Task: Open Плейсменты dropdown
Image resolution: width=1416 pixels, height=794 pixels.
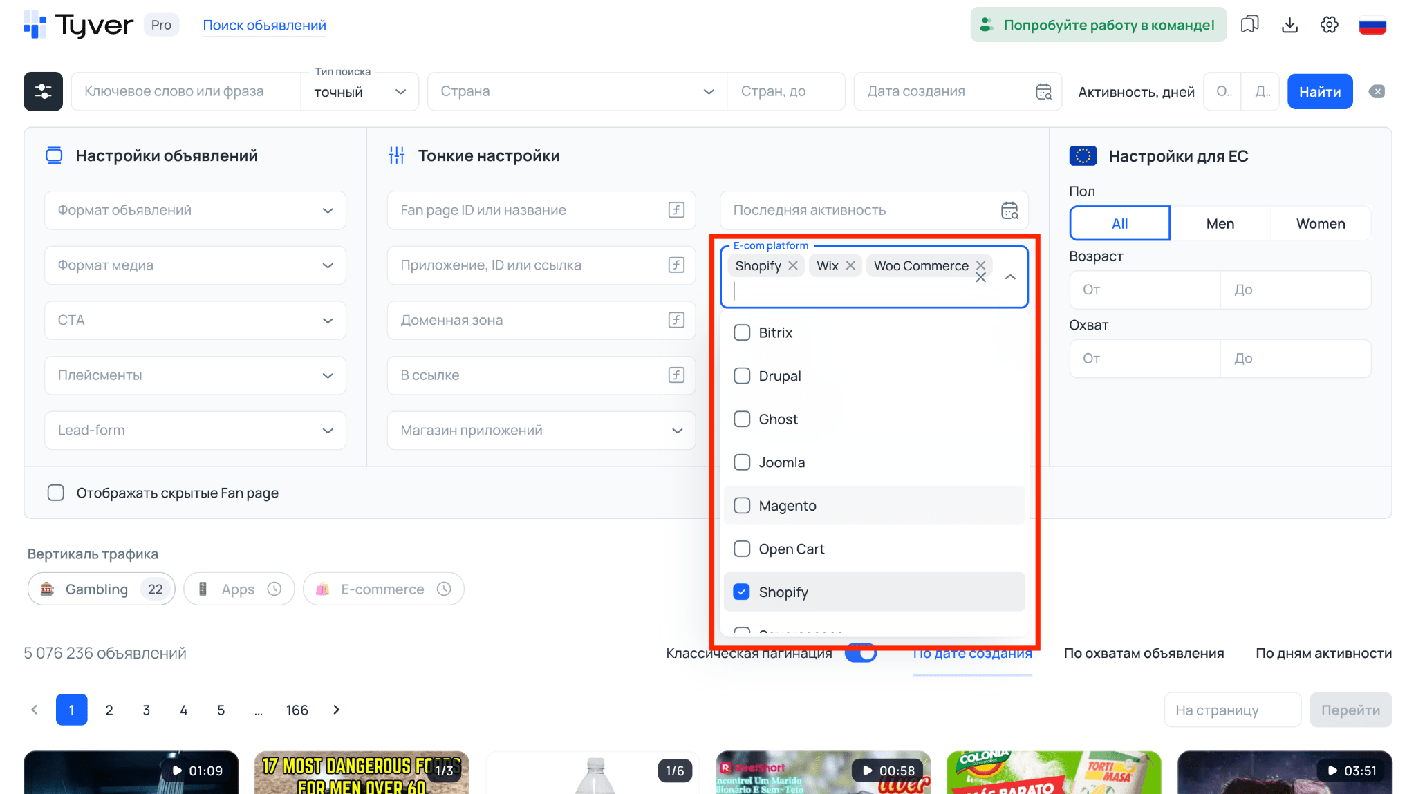Action: (195, 375)
